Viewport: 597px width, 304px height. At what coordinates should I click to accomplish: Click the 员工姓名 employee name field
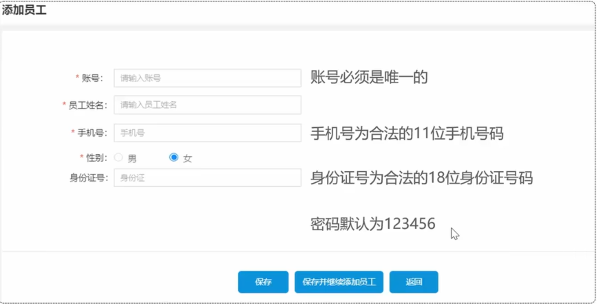(207, 104)
